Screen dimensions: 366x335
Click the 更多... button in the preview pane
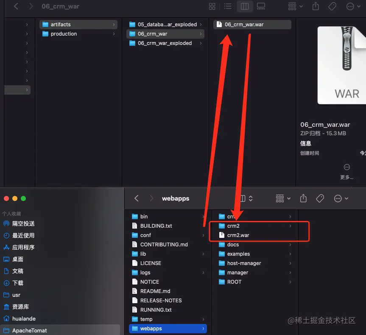(346, 172)
